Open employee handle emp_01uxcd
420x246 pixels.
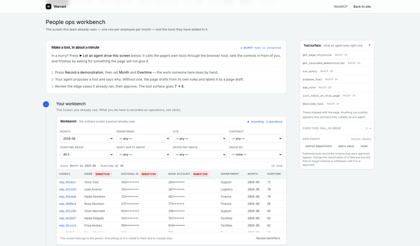(68, 226)
